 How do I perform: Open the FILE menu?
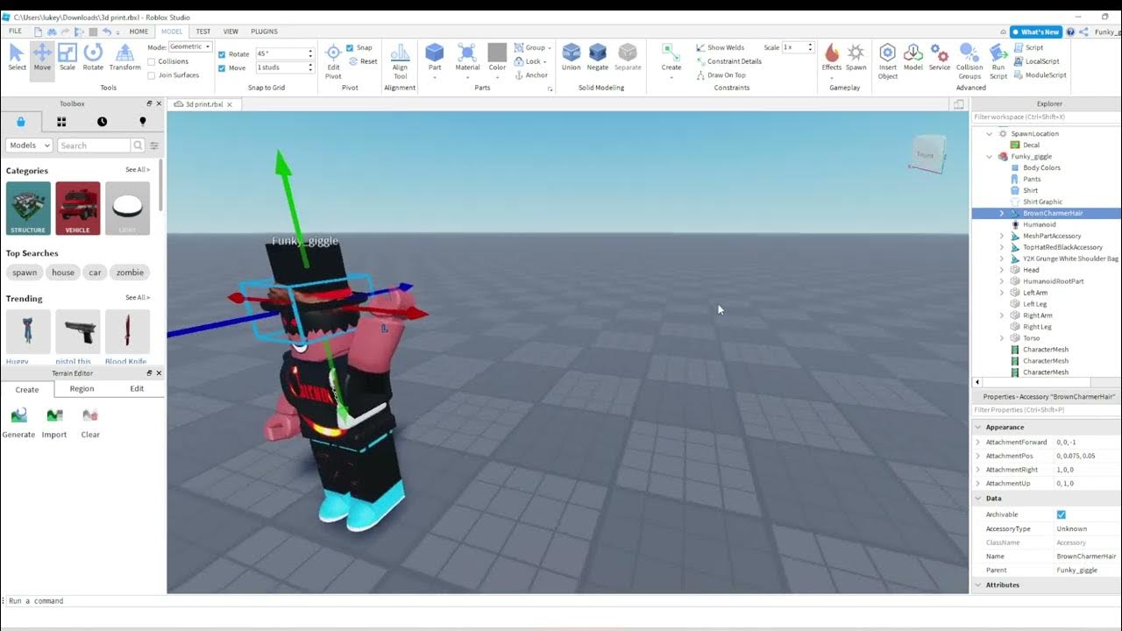point(15,32)
